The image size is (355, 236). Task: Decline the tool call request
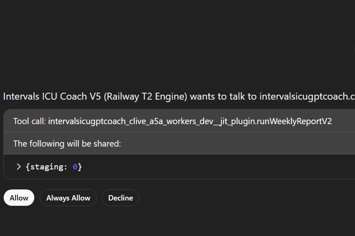click(121, 198)
